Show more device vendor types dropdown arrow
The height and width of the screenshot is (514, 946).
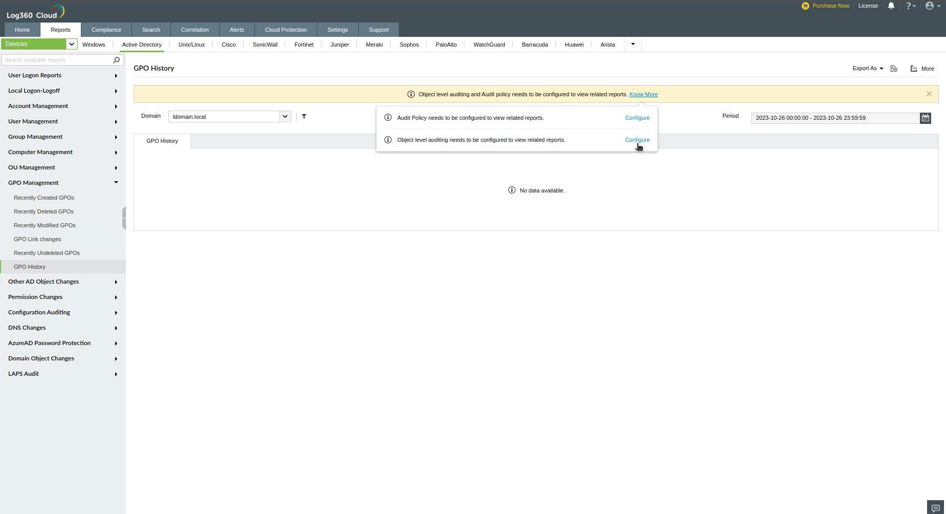[x=633, y=44]
